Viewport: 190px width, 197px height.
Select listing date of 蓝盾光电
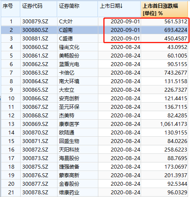tap(126, 64)
